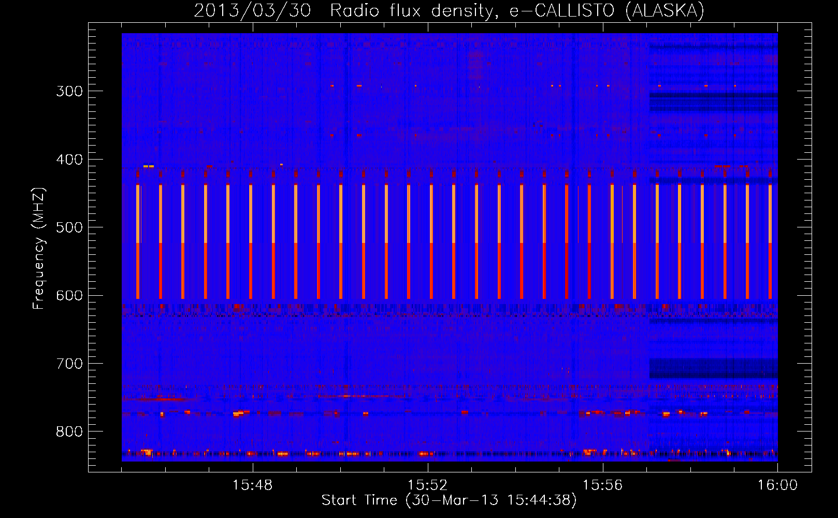Click the 'Start Time (30-Mar-13 15:44:38)' x-axis label
838x518 pixels.
pos(449,500)
